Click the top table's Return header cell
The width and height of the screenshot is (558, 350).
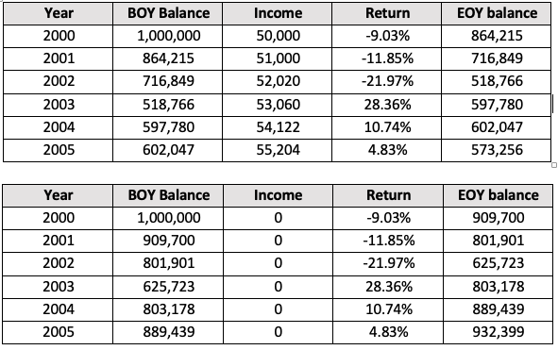click(x=387, y=13)
